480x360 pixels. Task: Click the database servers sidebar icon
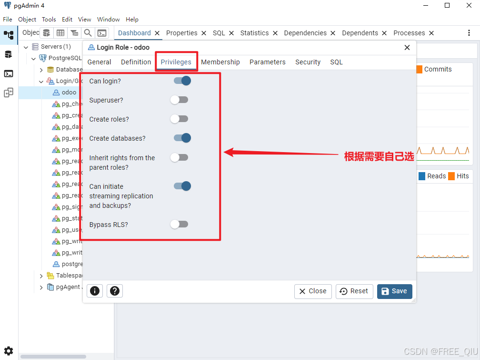click(x=9, y=54)
